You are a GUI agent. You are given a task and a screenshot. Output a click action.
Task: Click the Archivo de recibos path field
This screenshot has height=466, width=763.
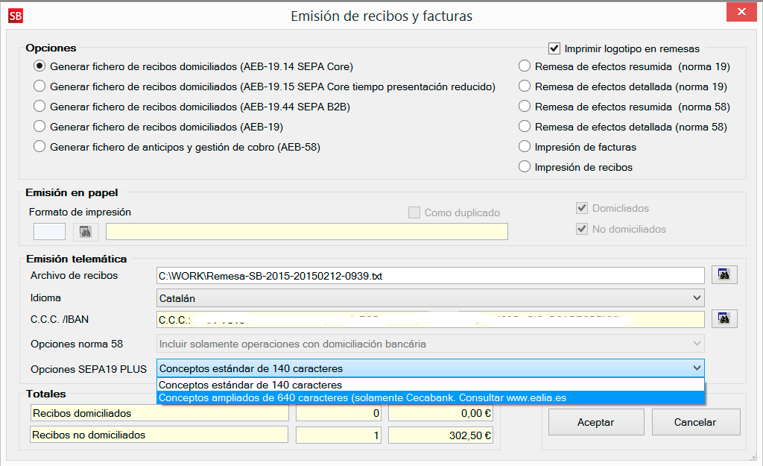click(430, 276)
